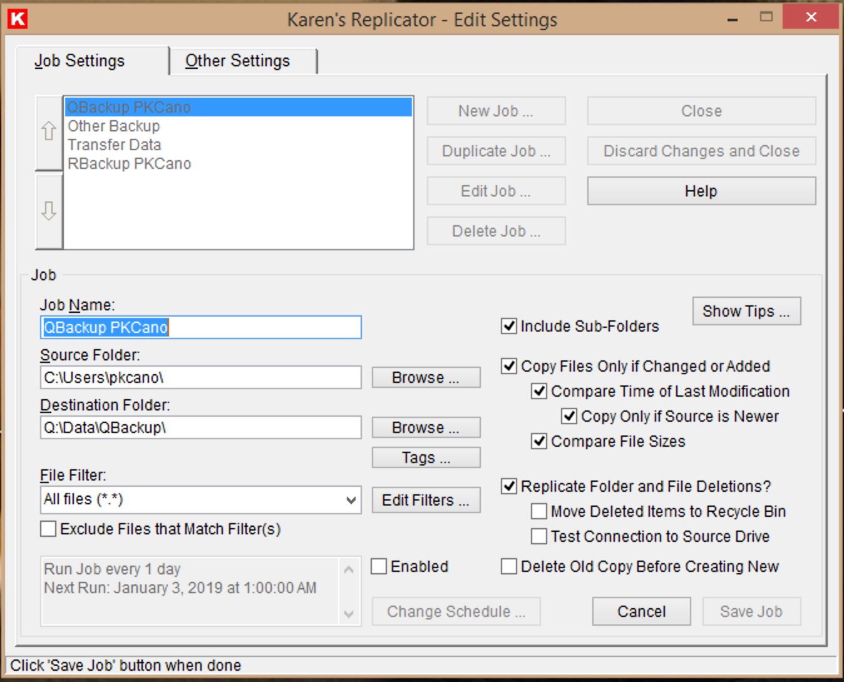Enable Move Deleted Items to Recycle Bin

coord(539,511)
